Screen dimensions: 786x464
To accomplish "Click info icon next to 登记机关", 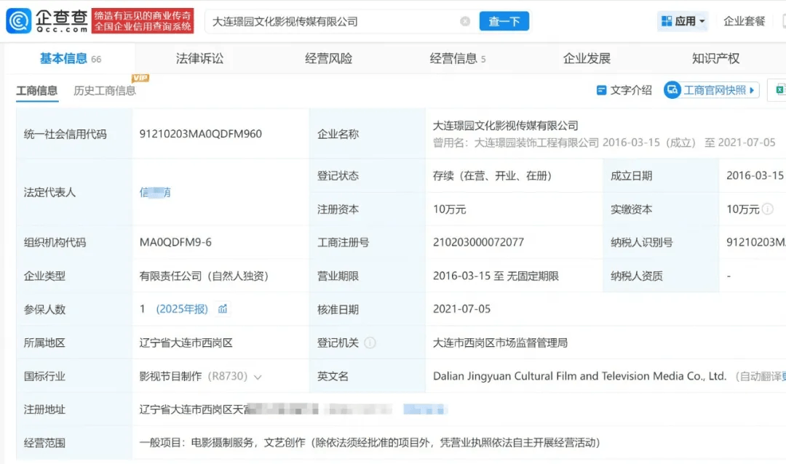I will (x=370, y=343).
